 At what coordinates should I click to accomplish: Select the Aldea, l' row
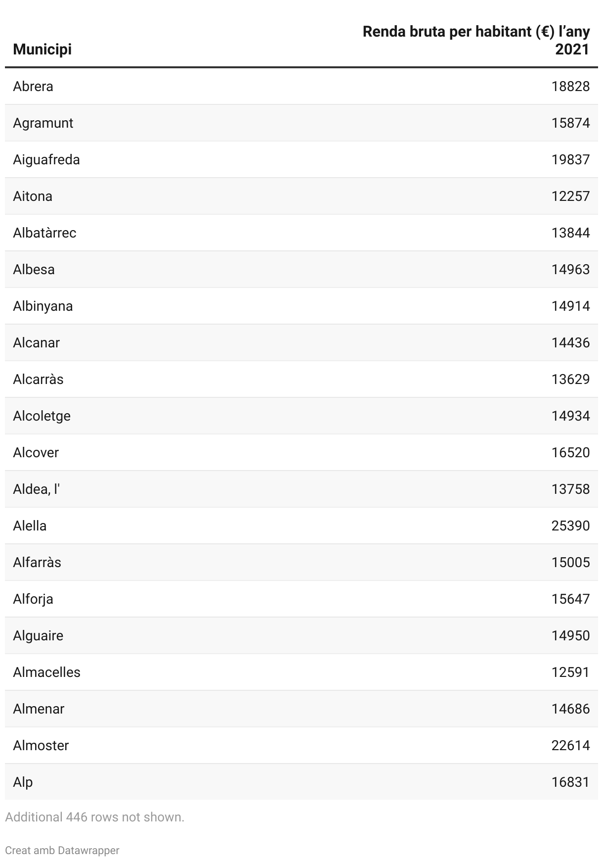[x=301, y=489]
